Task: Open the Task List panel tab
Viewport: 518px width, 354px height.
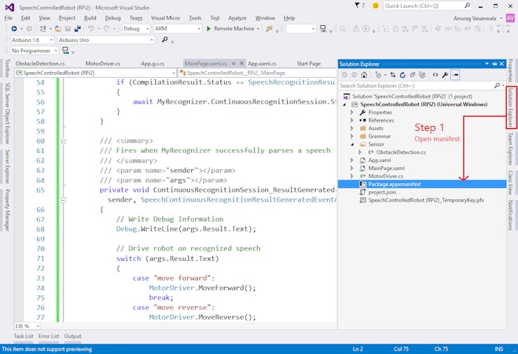Action: (x=24, y=336)
